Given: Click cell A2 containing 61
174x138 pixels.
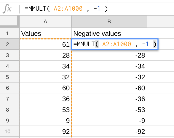Looking at the screenshot, I should (45, 44).
